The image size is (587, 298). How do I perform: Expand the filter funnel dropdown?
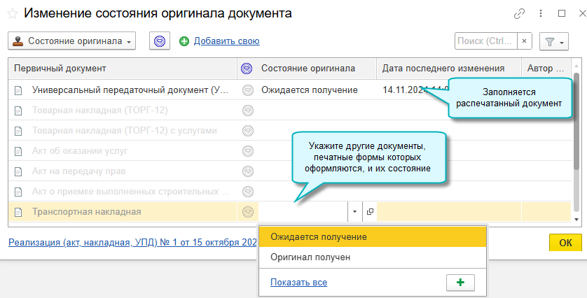(553, 42)
